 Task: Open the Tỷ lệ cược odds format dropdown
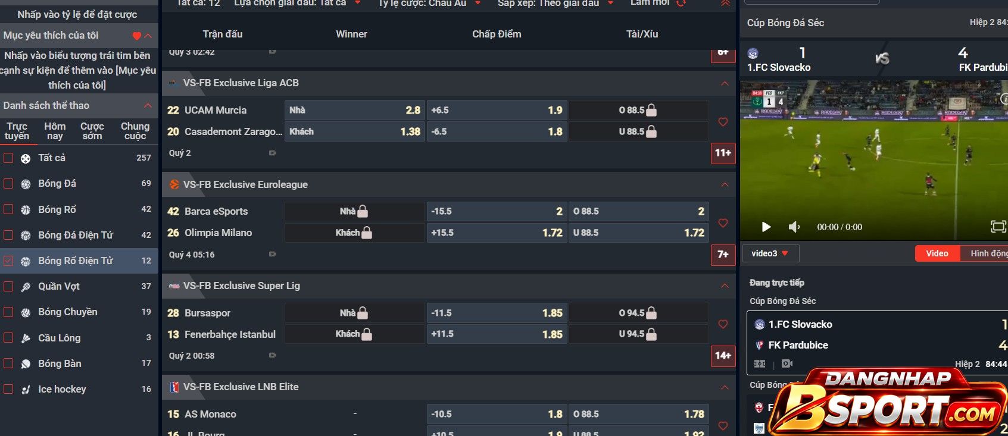[x=429, y=3]
